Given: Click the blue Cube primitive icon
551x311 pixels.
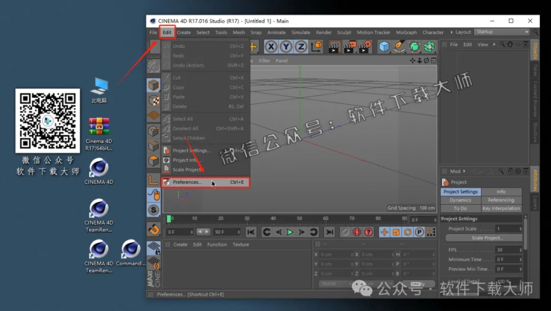Looking at the screenshot, I should (384, 46).
